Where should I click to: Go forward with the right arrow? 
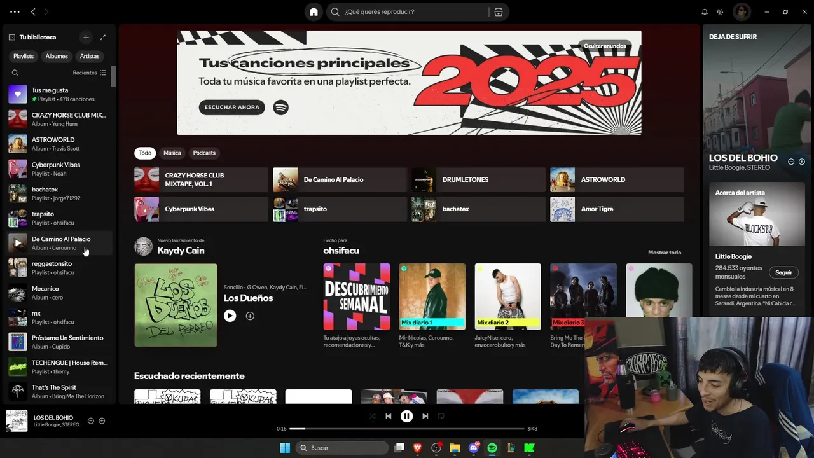[x=46, y=11]
